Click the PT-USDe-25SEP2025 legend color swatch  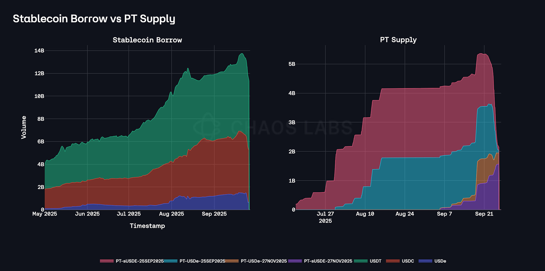click(171, 261)
